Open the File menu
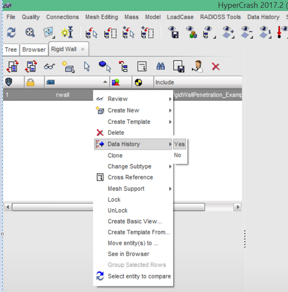 click(x=11, y=17)
